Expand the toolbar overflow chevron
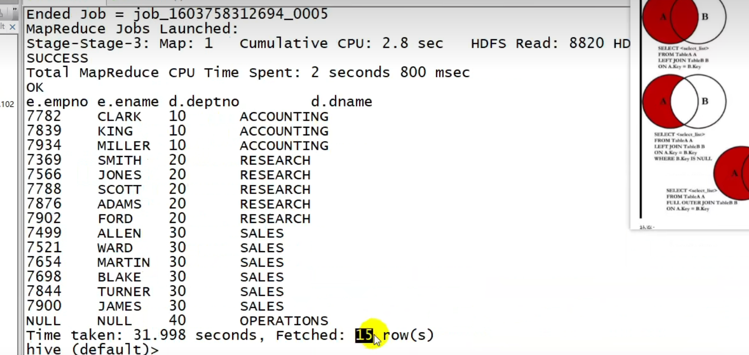The image size is (749, 355). (15, 9)
